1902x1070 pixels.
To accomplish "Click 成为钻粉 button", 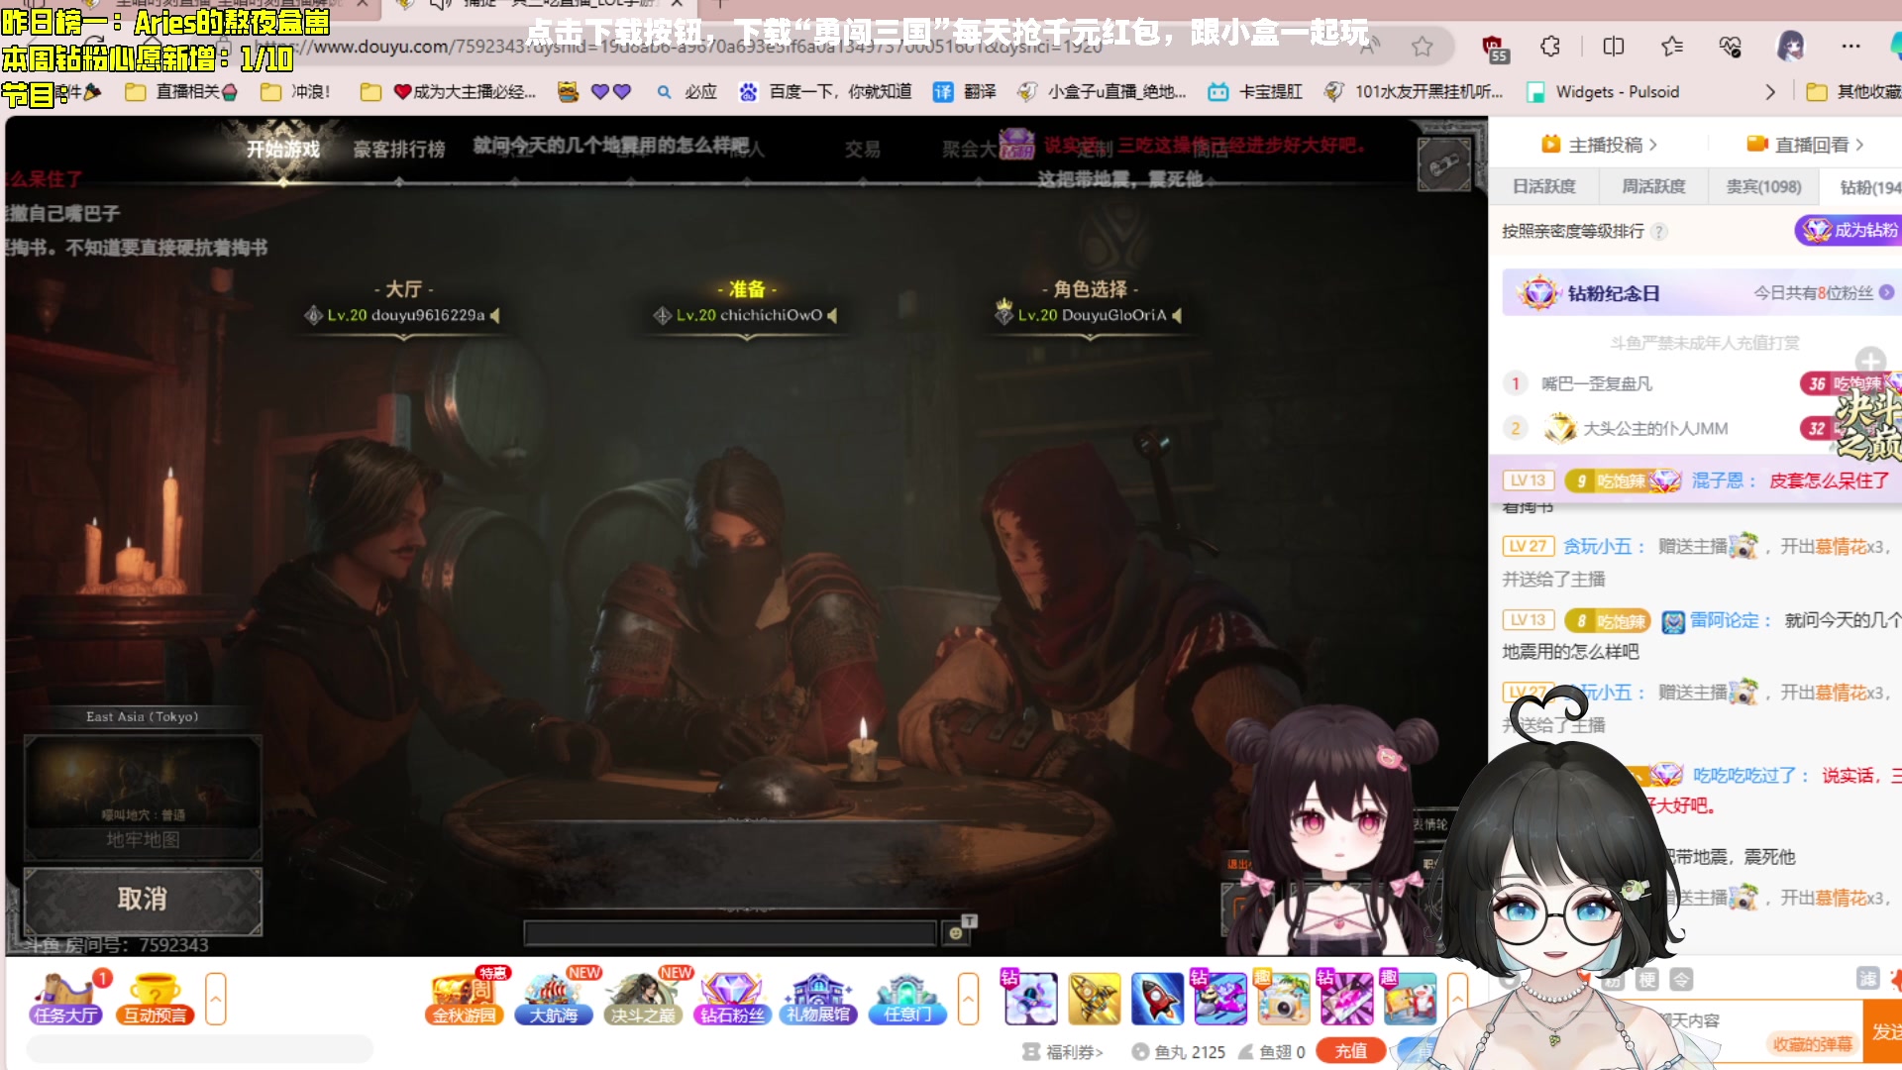I will coord(1849,231).
